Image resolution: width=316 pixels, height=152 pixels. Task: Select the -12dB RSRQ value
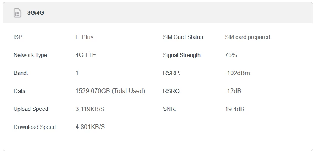[233, 91]
